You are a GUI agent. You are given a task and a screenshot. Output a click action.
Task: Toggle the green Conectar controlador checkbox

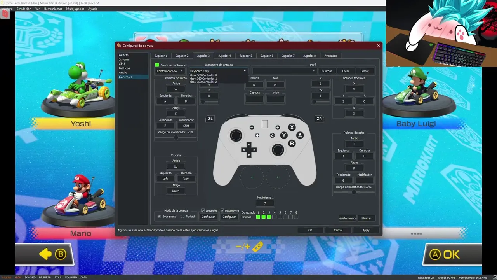coord(157,65)
